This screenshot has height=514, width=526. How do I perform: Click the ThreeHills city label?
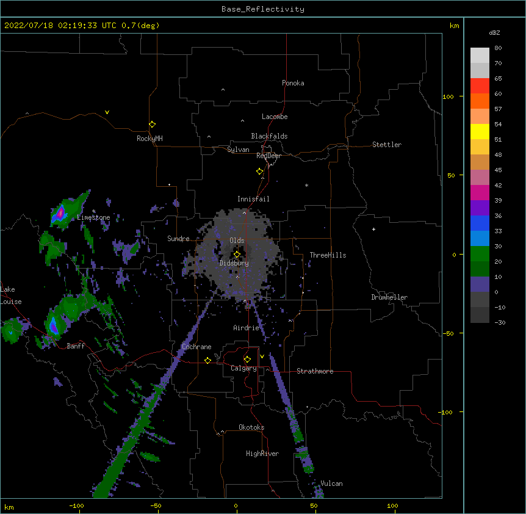click(328, 255)
